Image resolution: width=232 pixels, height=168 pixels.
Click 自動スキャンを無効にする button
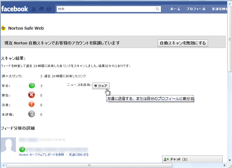pos(183,43)
